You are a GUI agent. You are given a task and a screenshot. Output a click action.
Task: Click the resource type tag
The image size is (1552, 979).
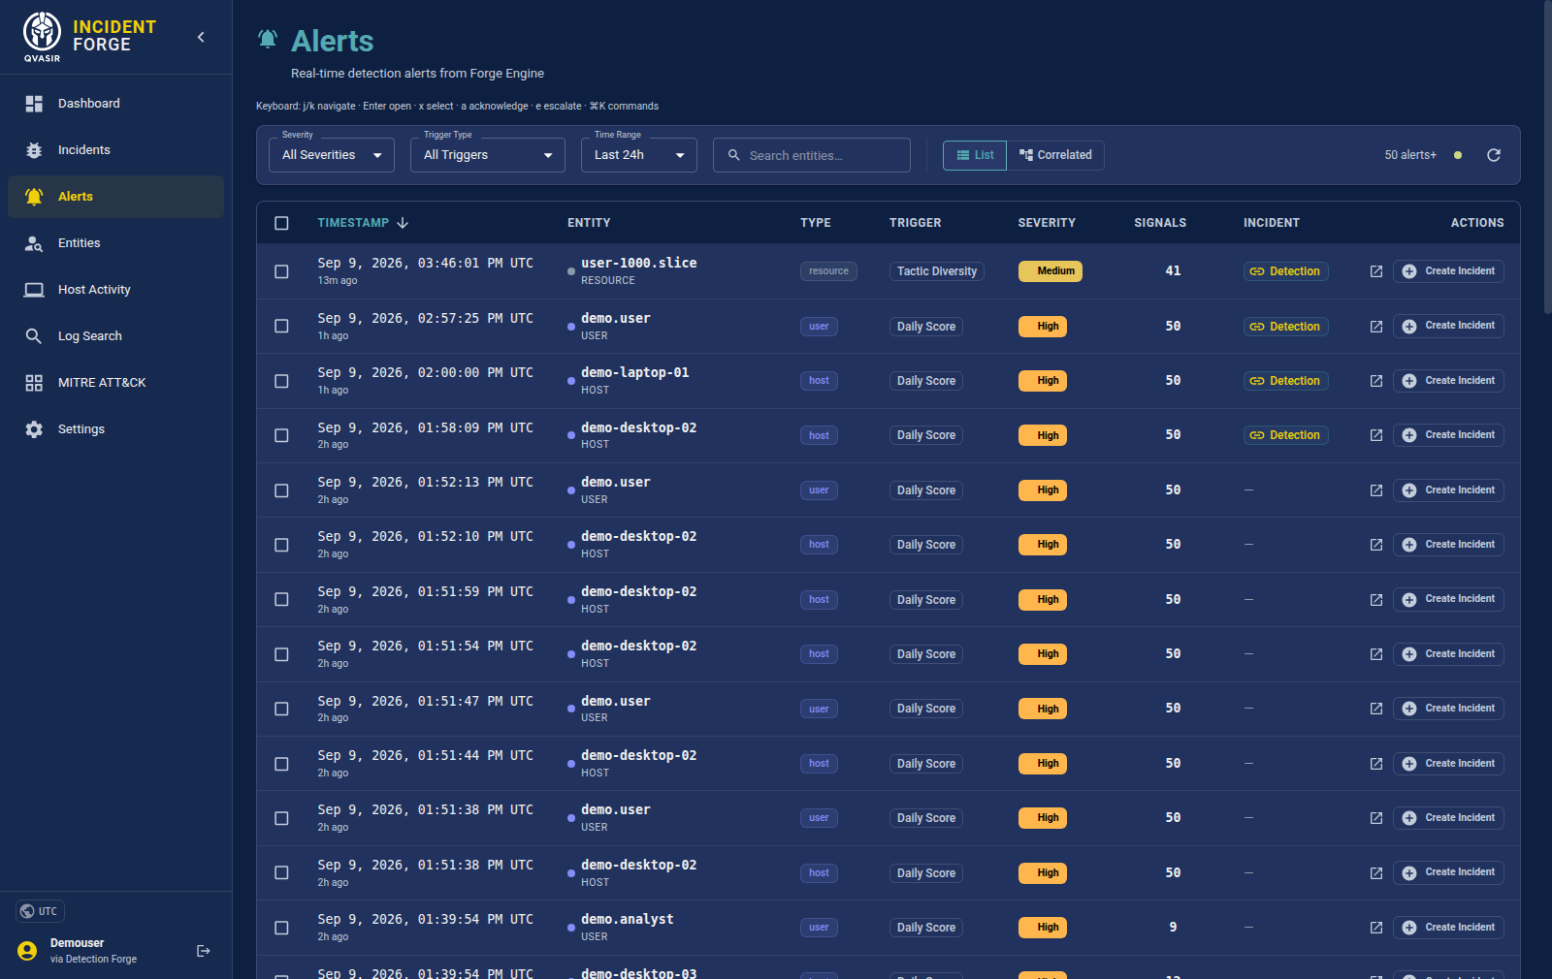tap(828, 271)
